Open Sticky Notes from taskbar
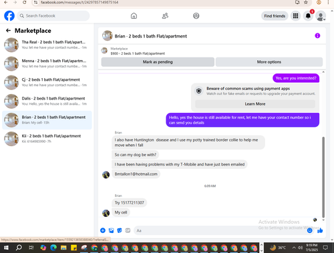 click(73, 248)
